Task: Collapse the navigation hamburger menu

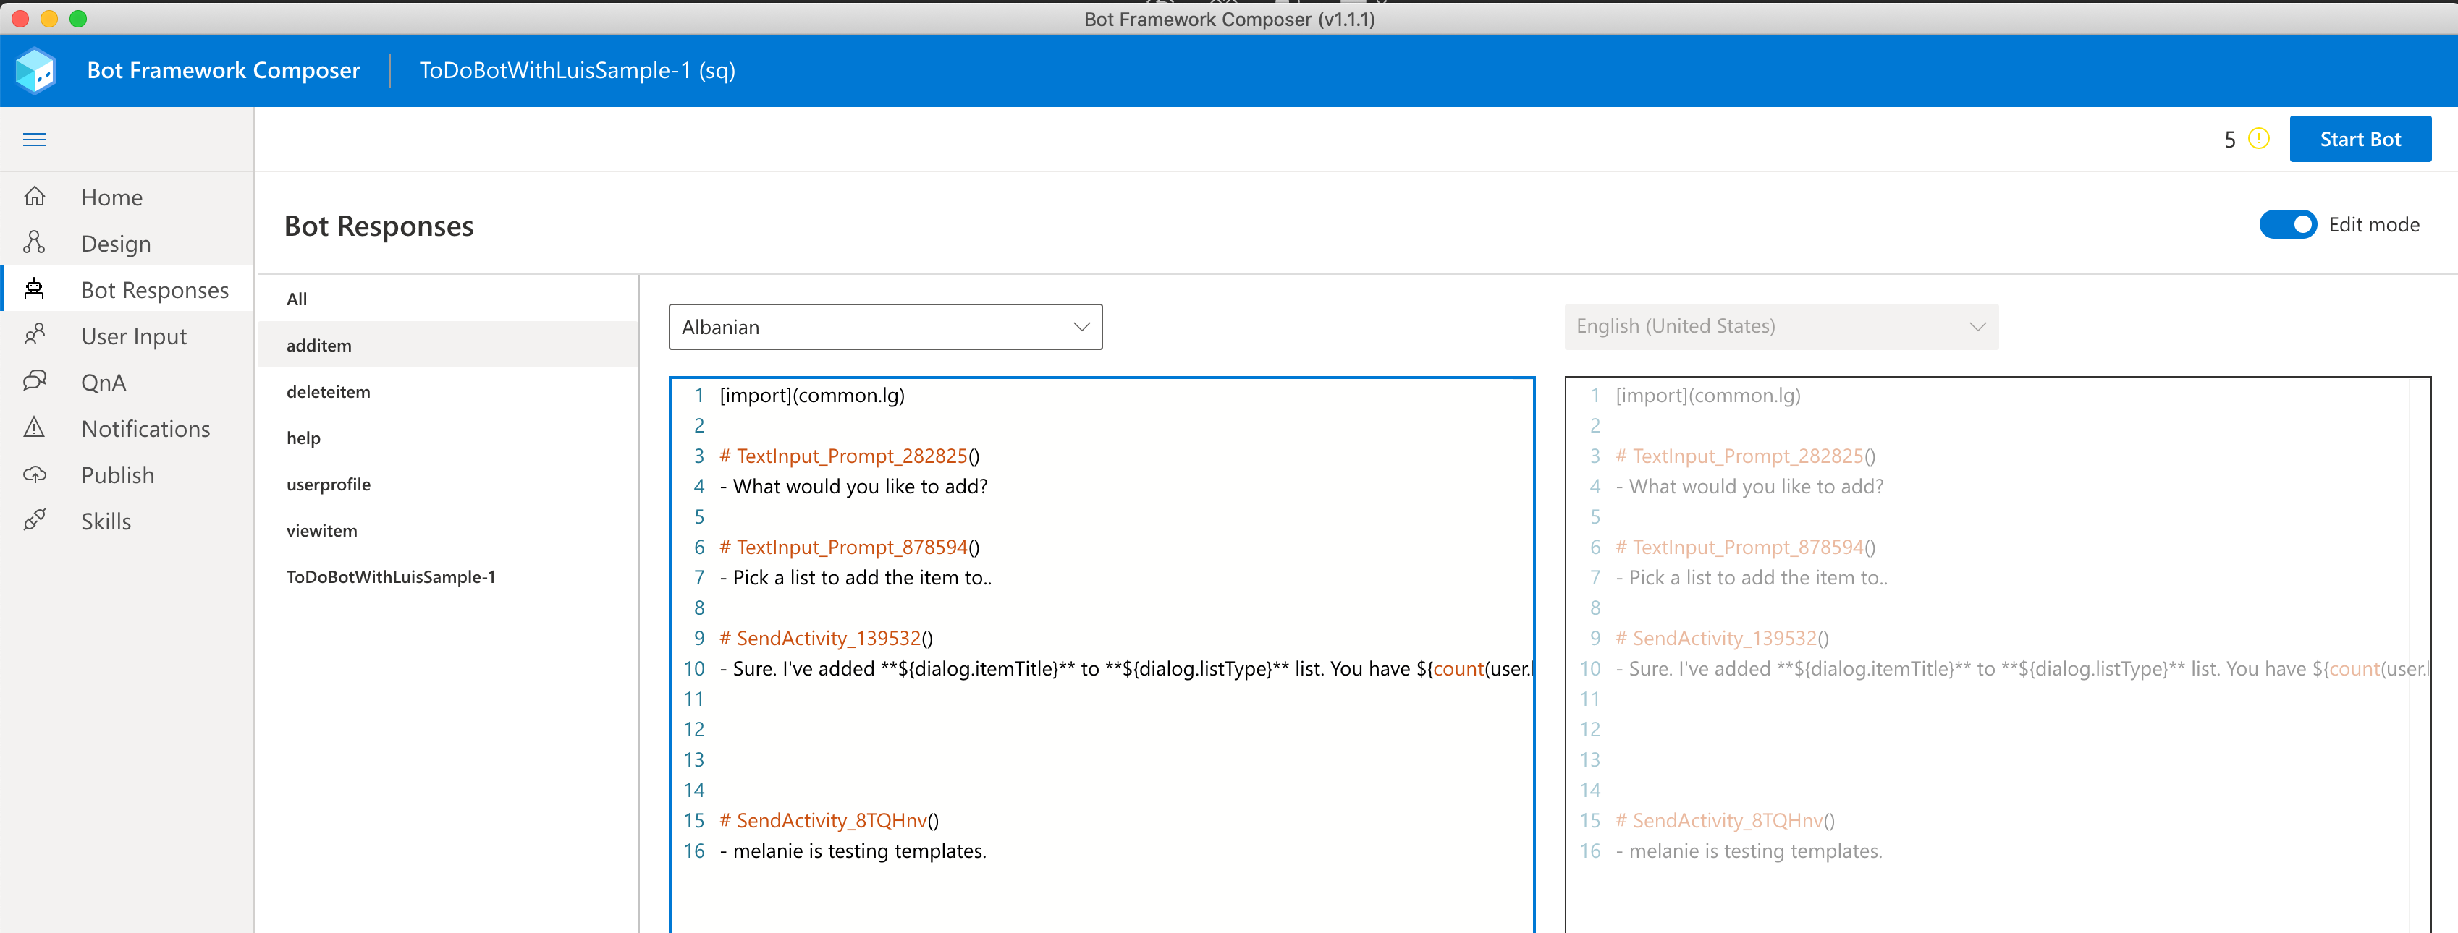Action: (x=34, y=140)
